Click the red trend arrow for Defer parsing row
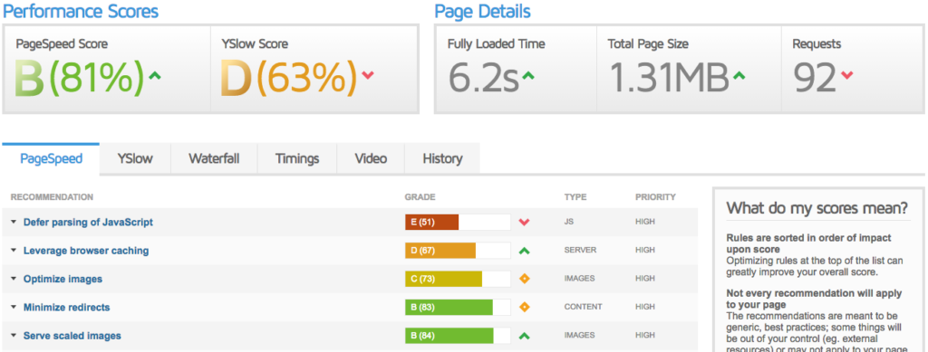 coord(524,222)
